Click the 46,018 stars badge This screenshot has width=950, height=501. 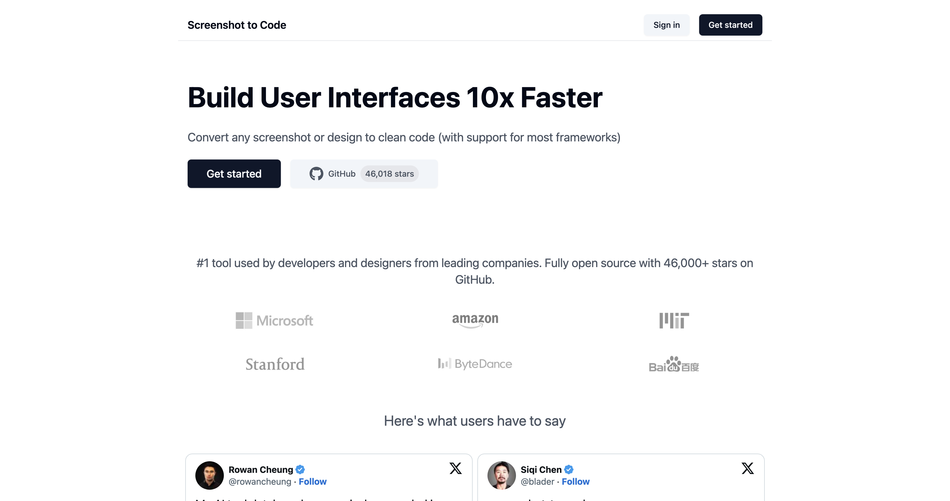pyautogui.click(x=389, y=174)
